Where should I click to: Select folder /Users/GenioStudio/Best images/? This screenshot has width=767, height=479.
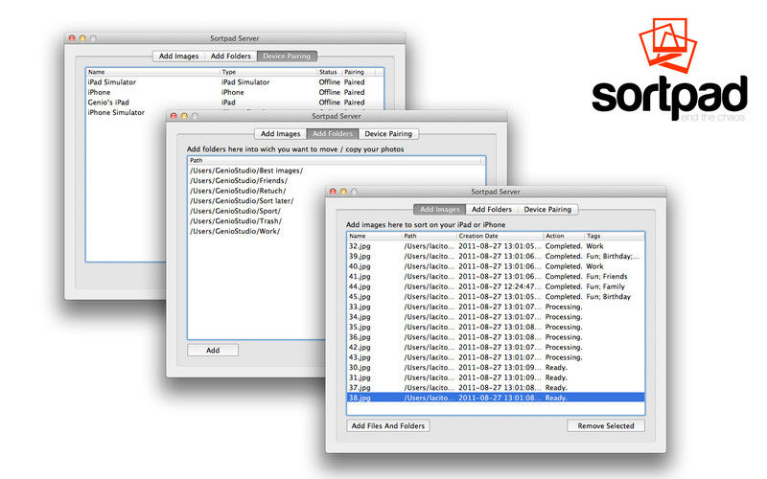click(x=246, y=171)
